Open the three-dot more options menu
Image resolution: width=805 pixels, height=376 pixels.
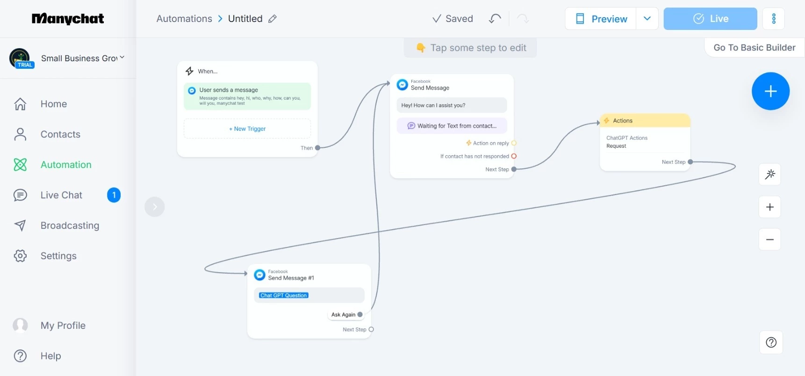pos(774,19)
